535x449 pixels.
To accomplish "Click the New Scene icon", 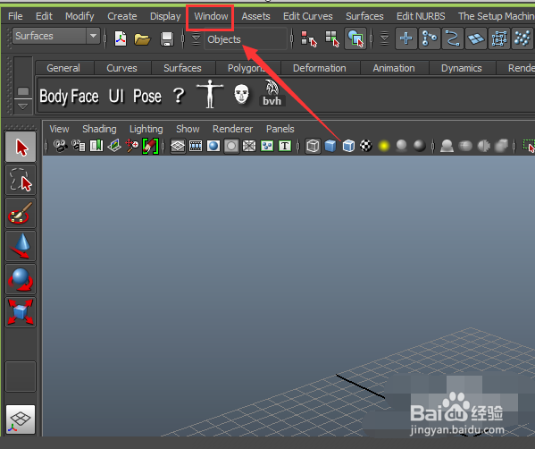I will coord(120,38).
